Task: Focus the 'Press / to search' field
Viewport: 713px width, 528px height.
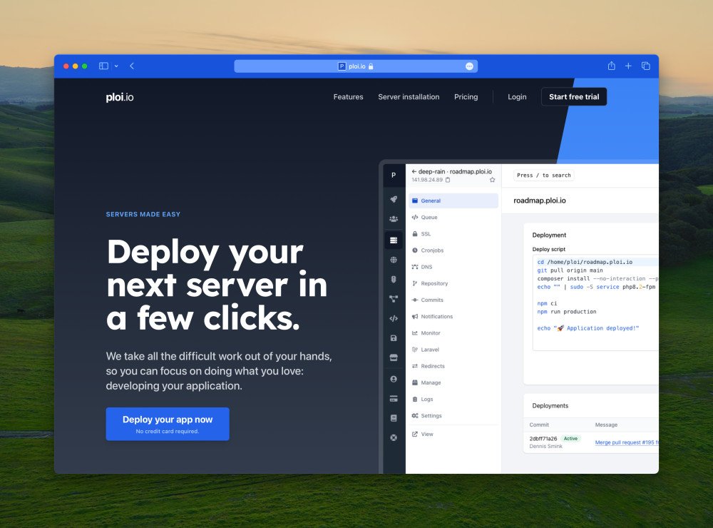Action: click(544, 176)
